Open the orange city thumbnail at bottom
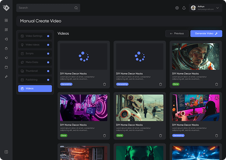 84,153
